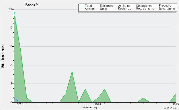Screen dimensions: 179x110
Task: Click the y-axis value 13
Action: point(11,46)
